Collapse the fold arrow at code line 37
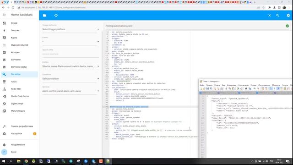Screen dimensions: 293x165 [109, 109]
